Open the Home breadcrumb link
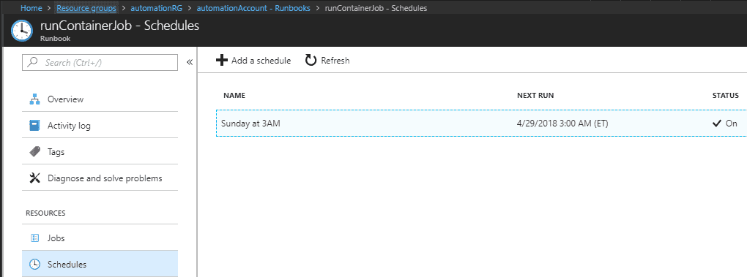Screen dimensions: 747x277 click(x=31, y=8)
